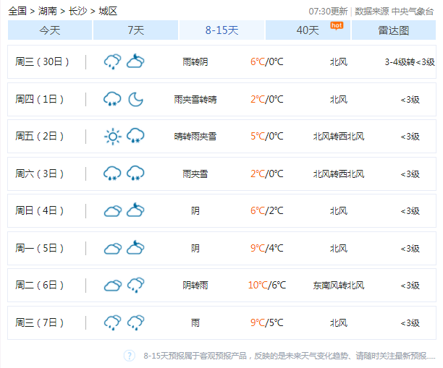Click the temperature 6℃/2℃

[266, 210]
